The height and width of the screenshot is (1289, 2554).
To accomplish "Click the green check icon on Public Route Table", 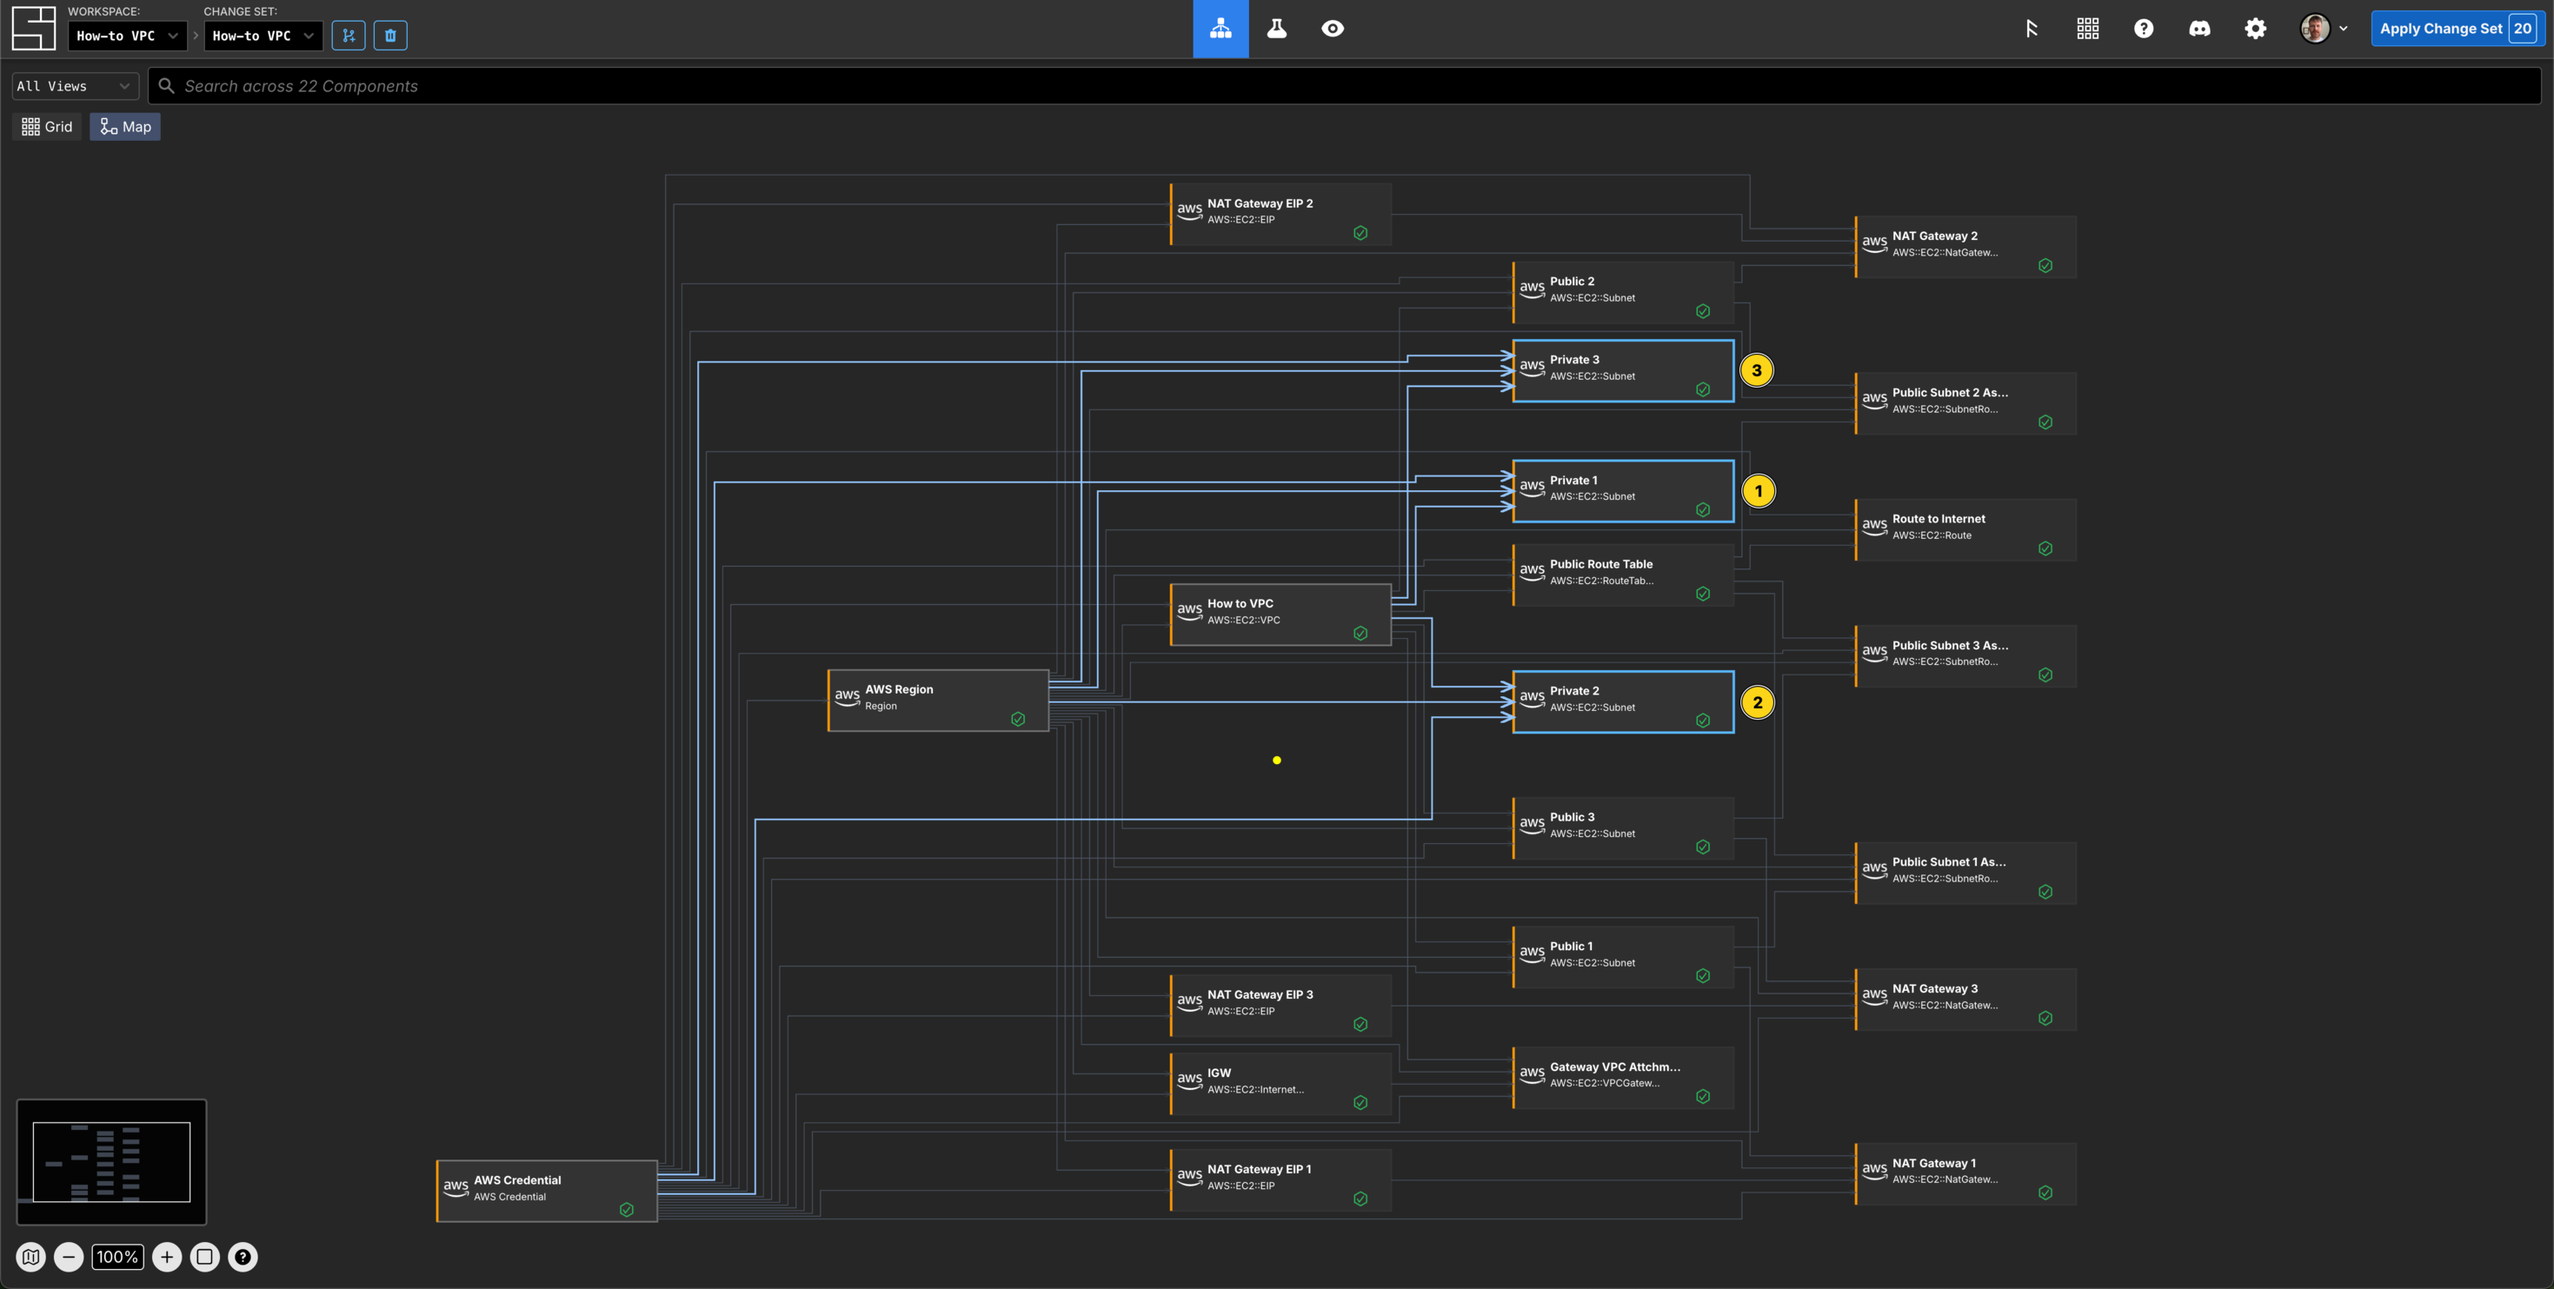I will point(1703,594).
